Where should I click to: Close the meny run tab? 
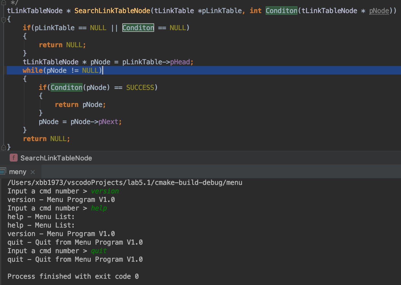tap(33, 172)
